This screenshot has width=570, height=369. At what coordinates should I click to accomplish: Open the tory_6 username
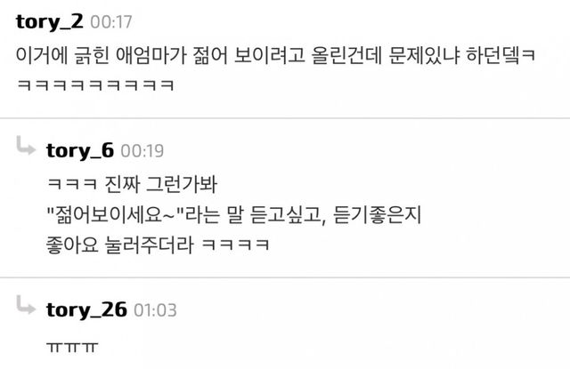(x=80, y=150)
